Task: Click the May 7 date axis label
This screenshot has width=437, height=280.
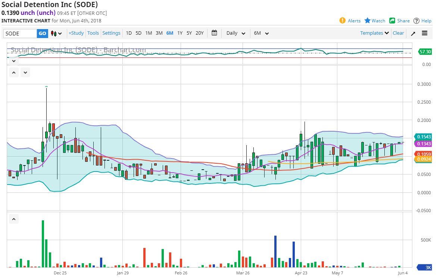Action: coord(337,273)
